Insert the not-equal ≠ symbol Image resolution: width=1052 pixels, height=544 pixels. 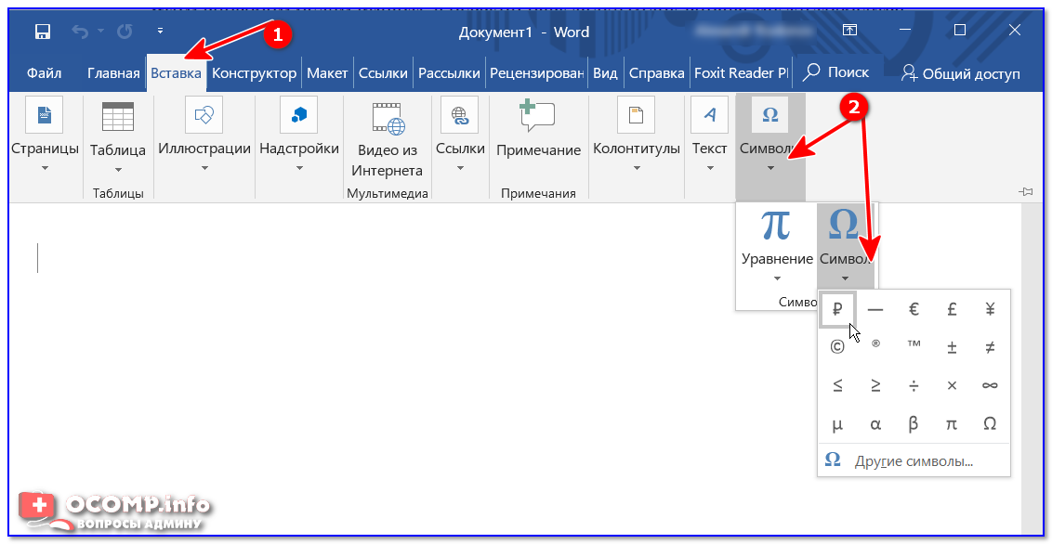pyautogui.click(x=990, y=347)
